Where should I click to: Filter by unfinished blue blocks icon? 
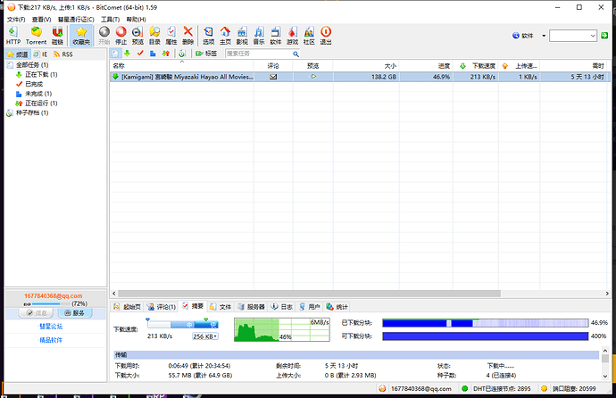[153, 54]
